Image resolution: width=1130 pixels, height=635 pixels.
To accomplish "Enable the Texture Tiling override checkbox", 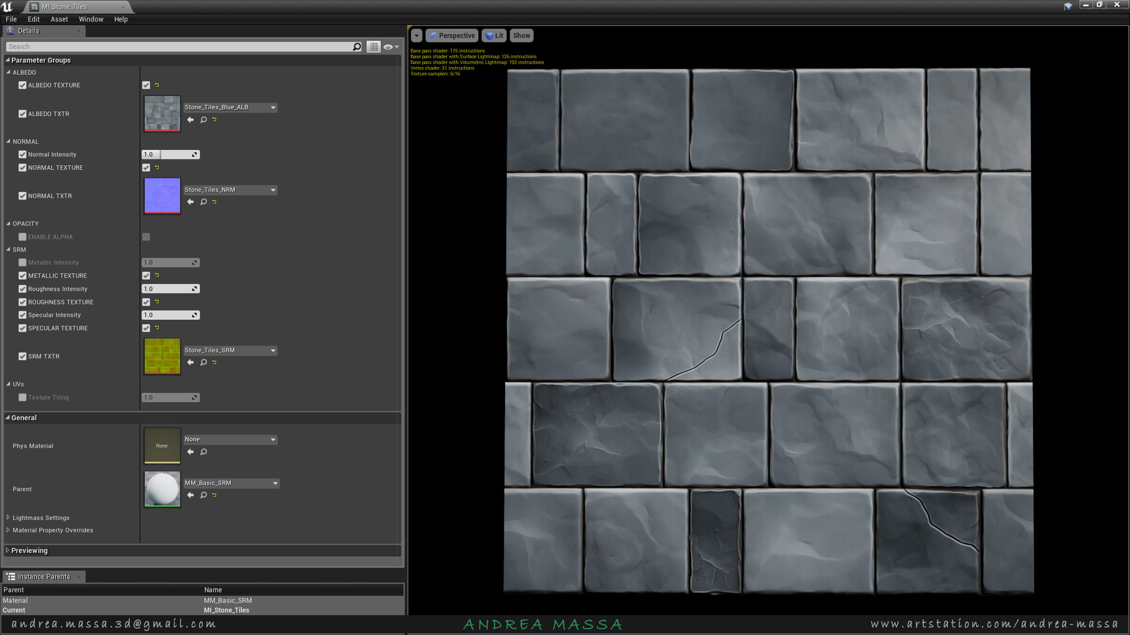I will pos(22,397).
